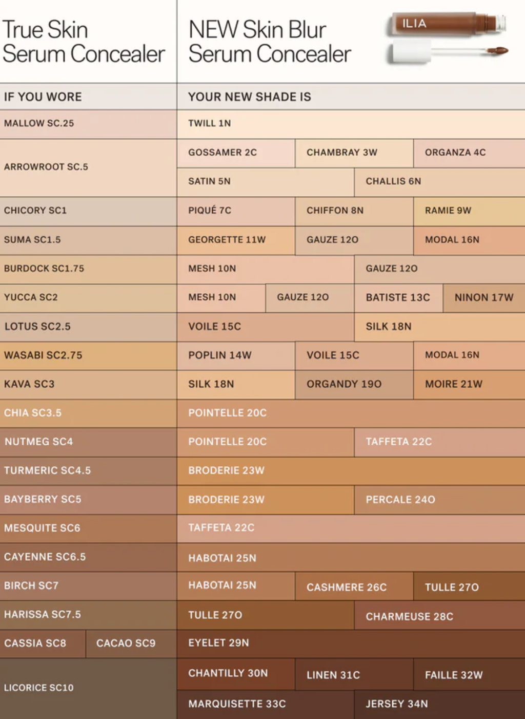Select the Organdy 19O shade
The image size is (525, 719).
click(x=354, y=385)
